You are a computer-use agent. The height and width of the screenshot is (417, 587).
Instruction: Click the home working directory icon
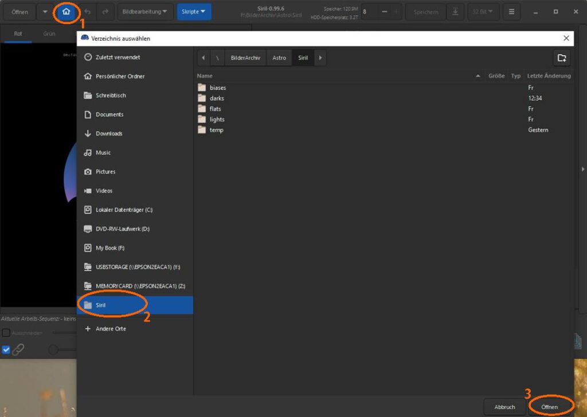tap(66, 12)
